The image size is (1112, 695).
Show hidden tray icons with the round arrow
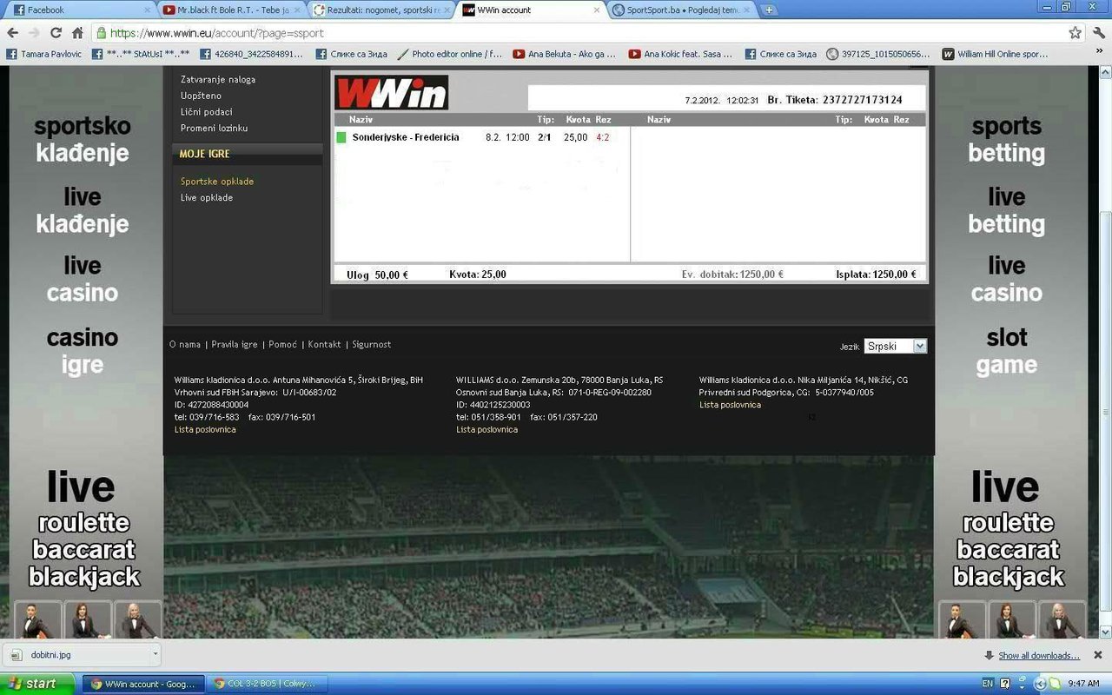[x=1040, y=684]
